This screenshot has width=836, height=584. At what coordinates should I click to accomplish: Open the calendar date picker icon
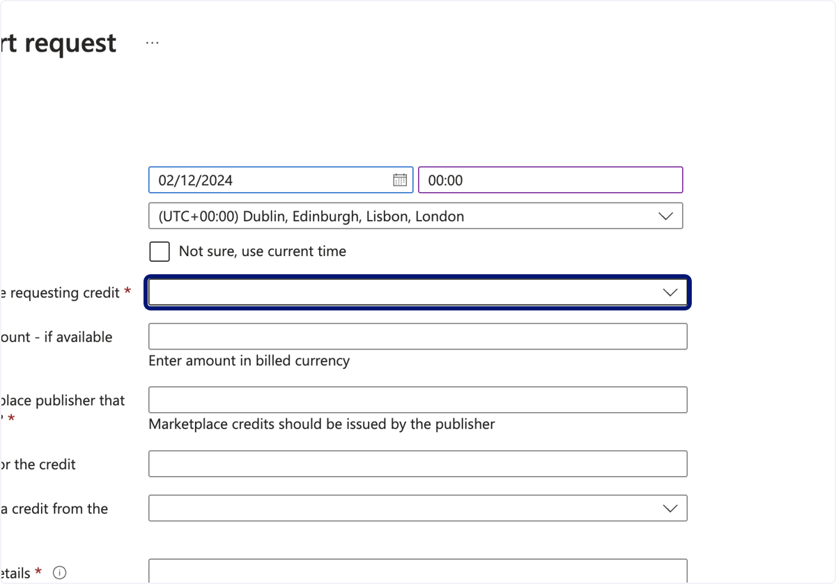pos(400,180)
